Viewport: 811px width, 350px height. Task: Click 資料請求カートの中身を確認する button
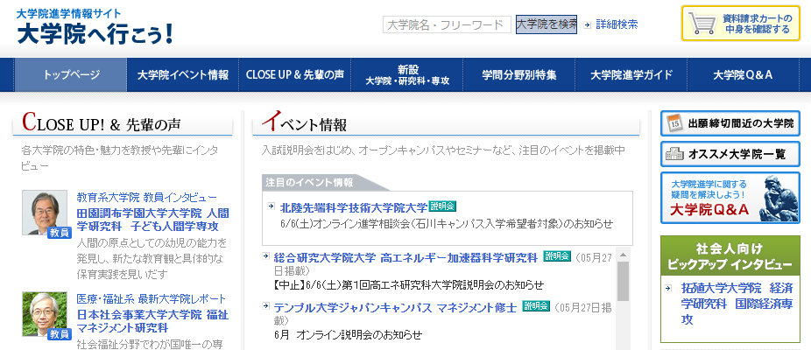click(x=741, y=24)
